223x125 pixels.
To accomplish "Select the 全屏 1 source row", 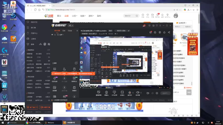I will (64, 34).
